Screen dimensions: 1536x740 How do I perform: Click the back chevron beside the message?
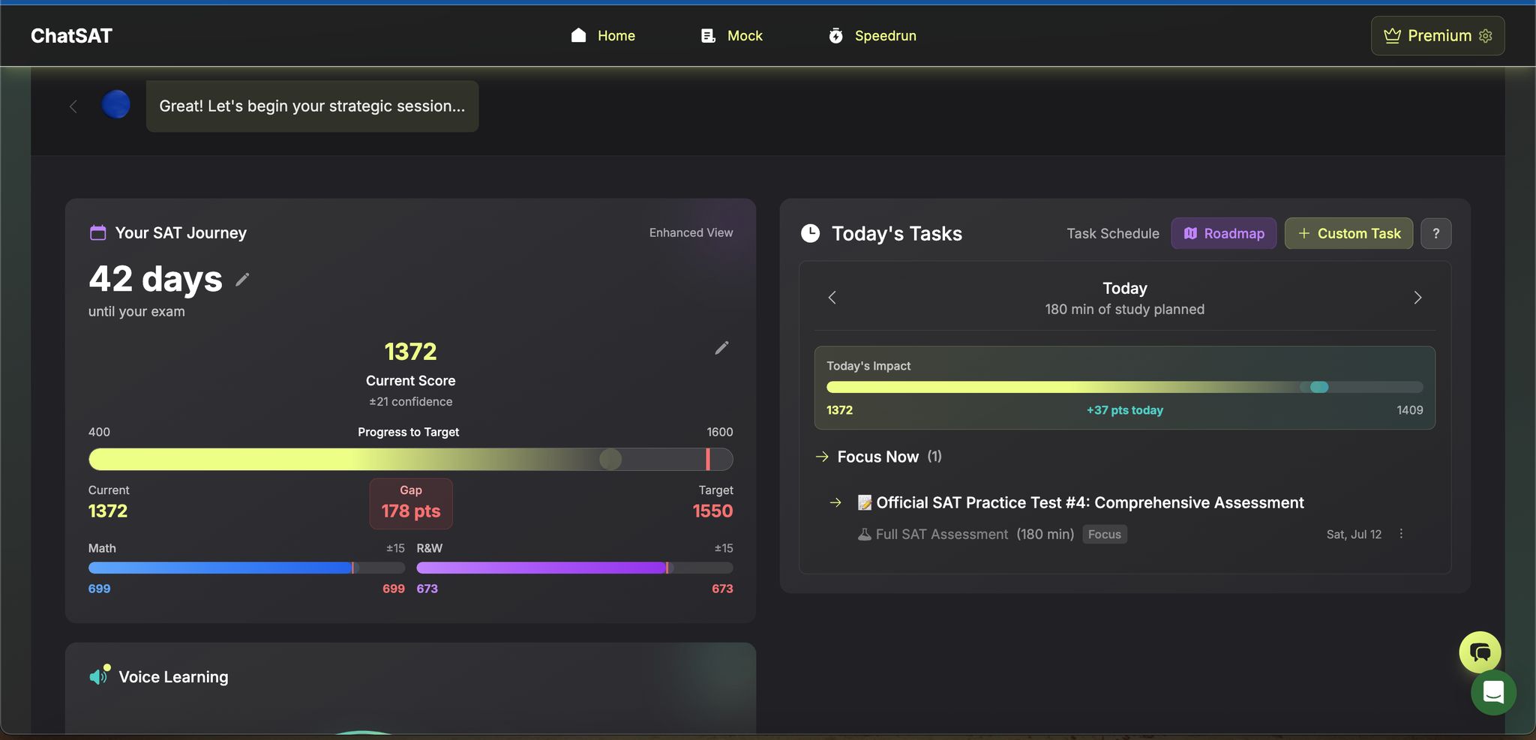[73, 106]
